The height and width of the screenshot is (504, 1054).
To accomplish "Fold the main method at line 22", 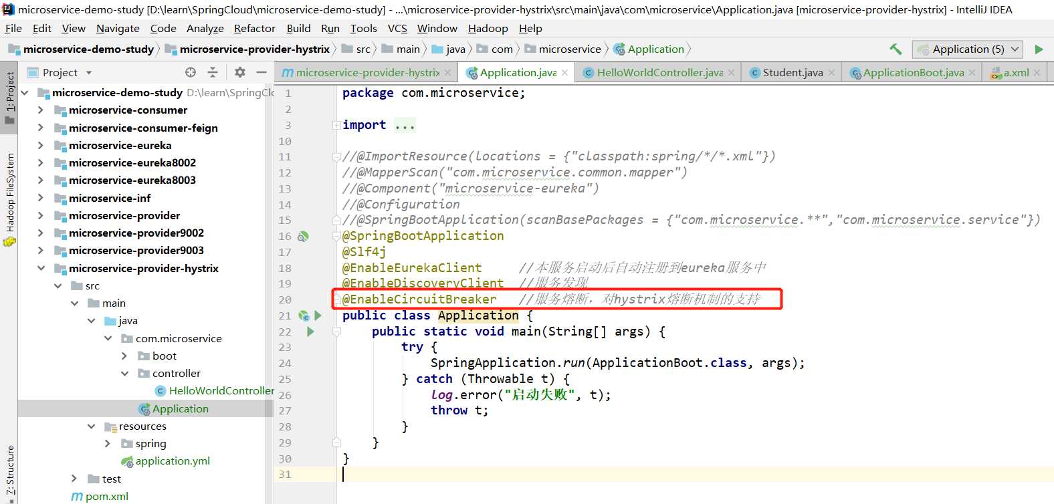I will [337, 332].
